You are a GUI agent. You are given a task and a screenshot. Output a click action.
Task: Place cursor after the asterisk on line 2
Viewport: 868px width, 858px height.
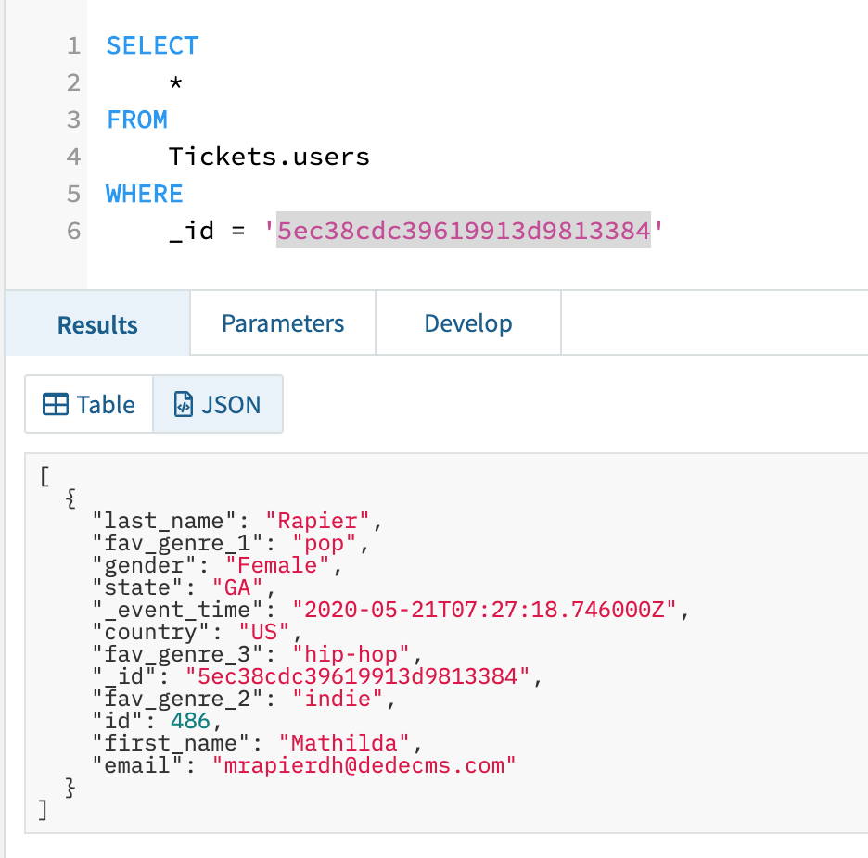pyautogui.click(x=179, y=82)
